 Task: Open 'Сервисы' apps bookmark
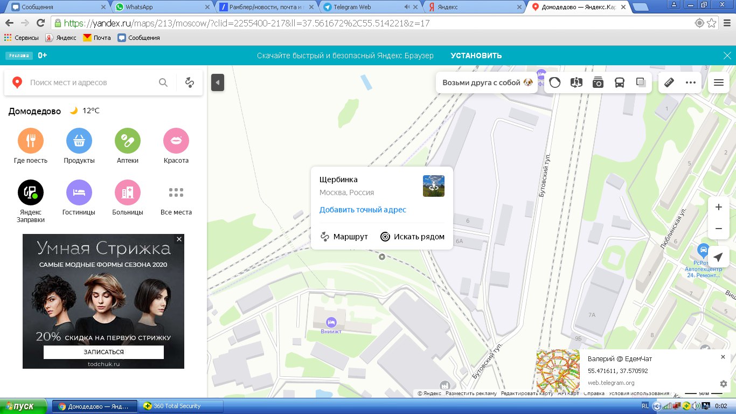22,38
